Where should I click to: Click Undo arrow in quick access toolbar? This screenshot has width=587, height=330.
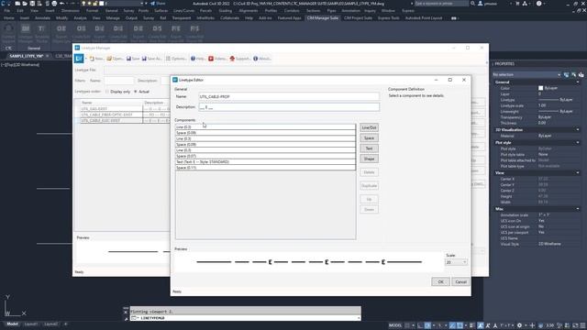pyautogui.click(x=61, y=4)
